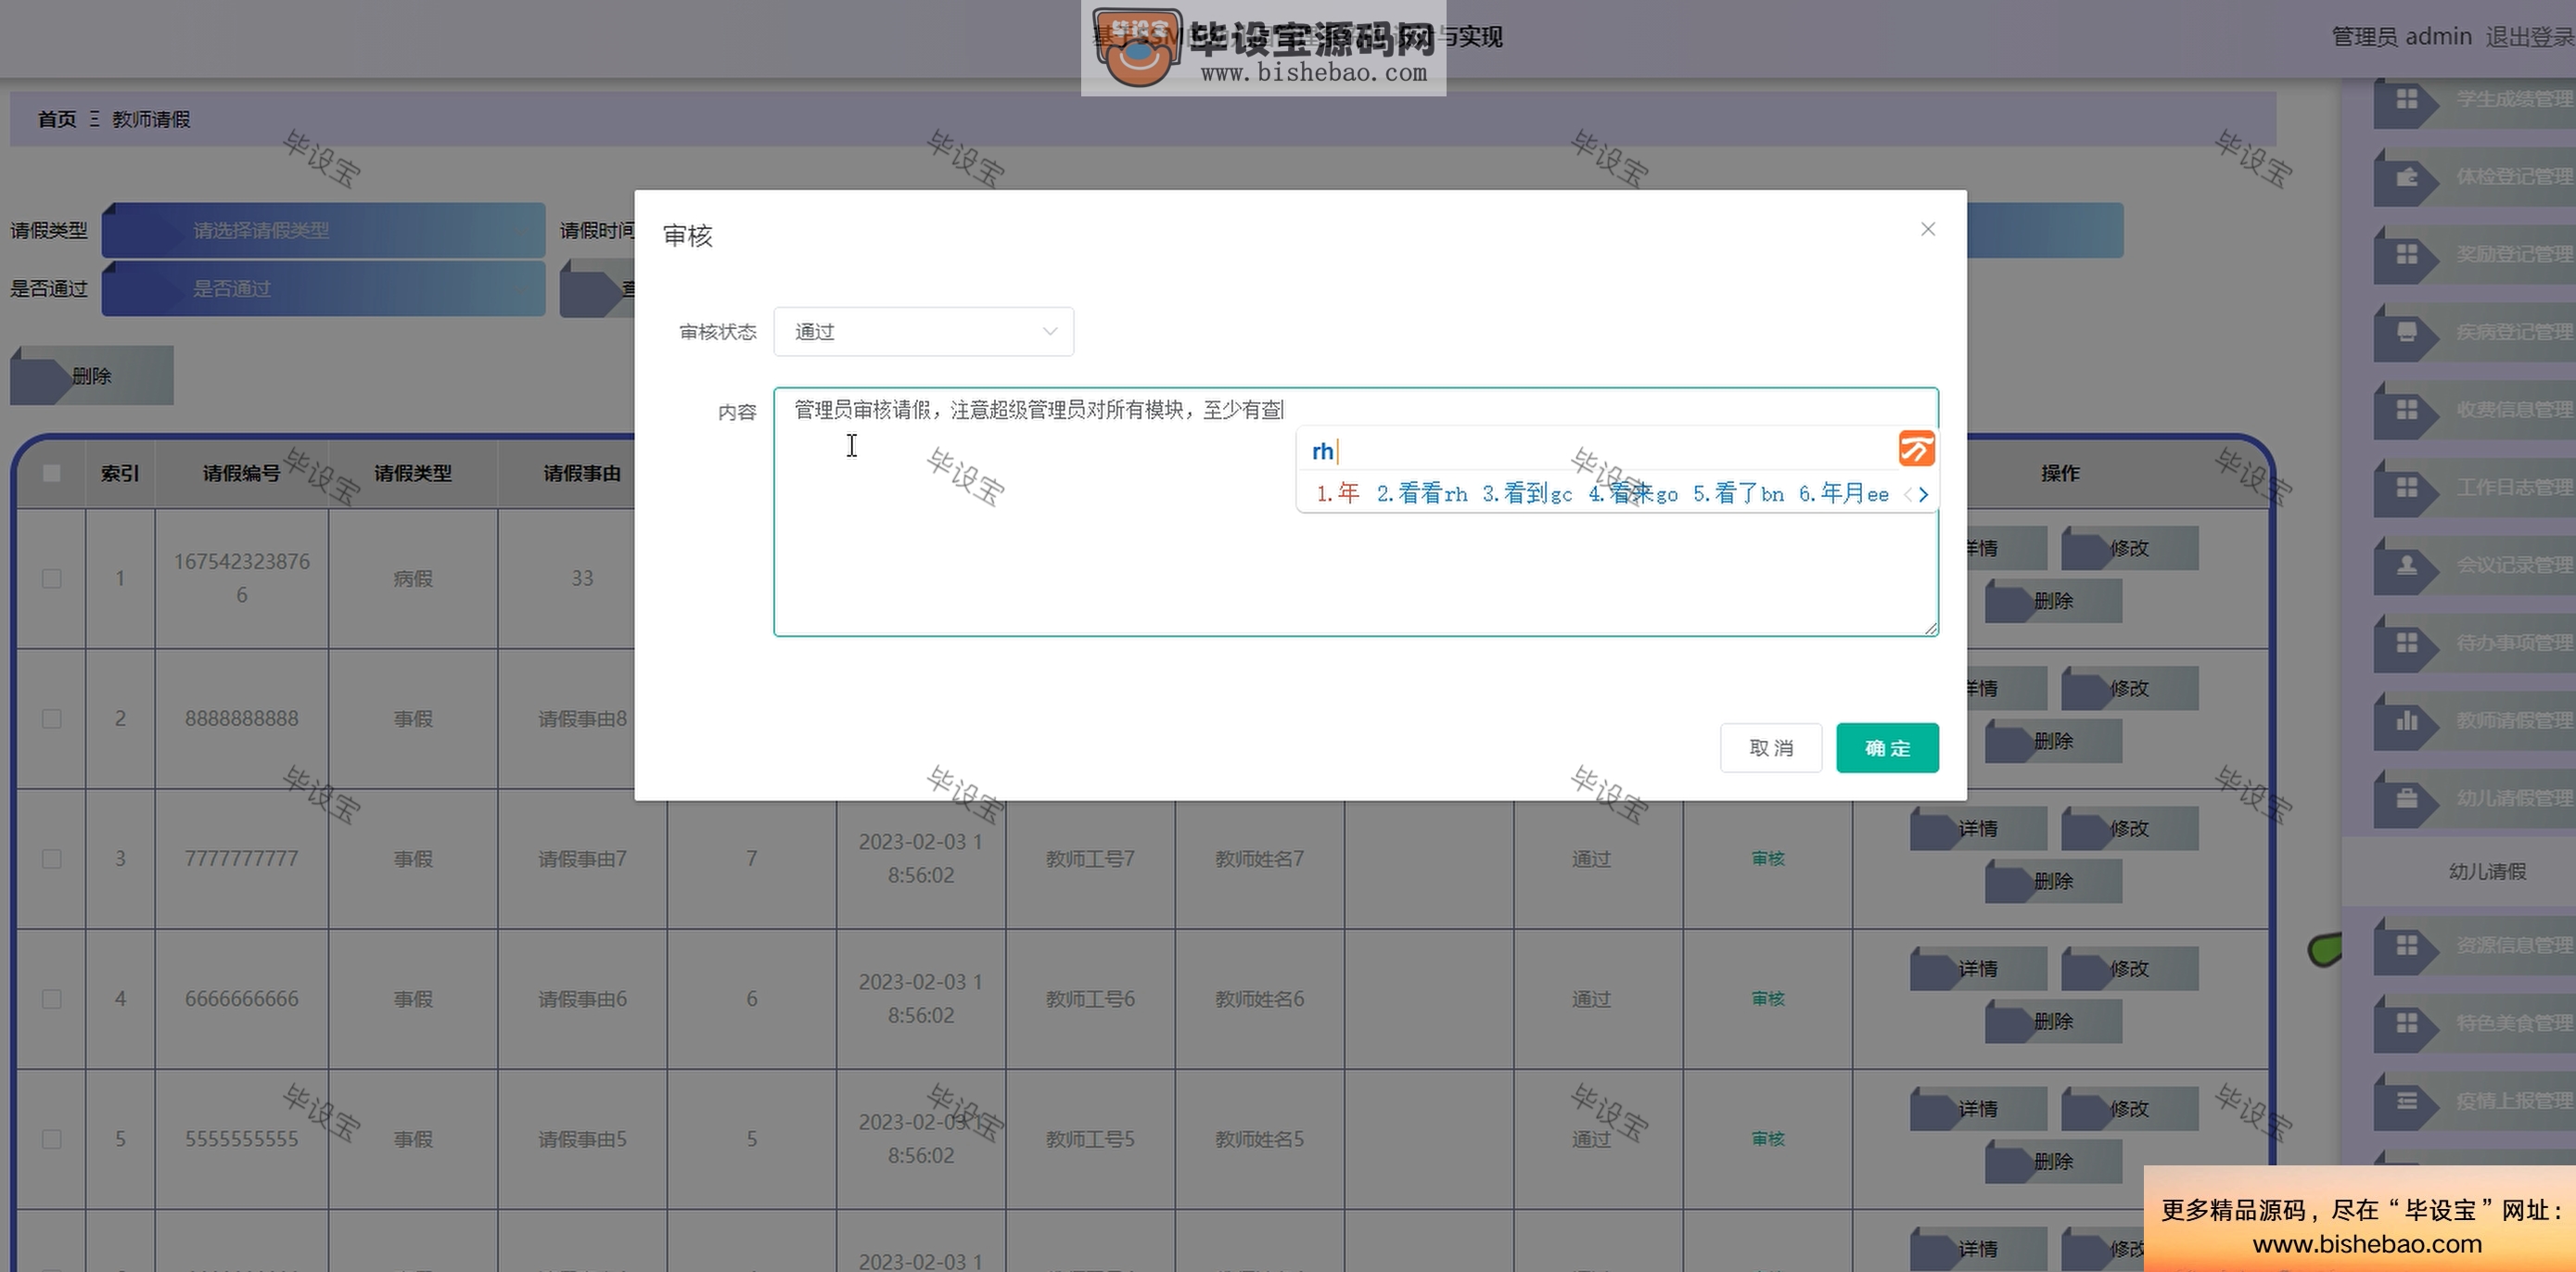This screenshot has width=2576, height=1272.
Task: Click 删除 button in row 2
Action: tap(2053, 741)
